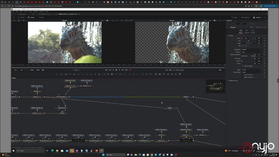
Task: Open the Operator dropdown set to Over
Action: [251, 52]
